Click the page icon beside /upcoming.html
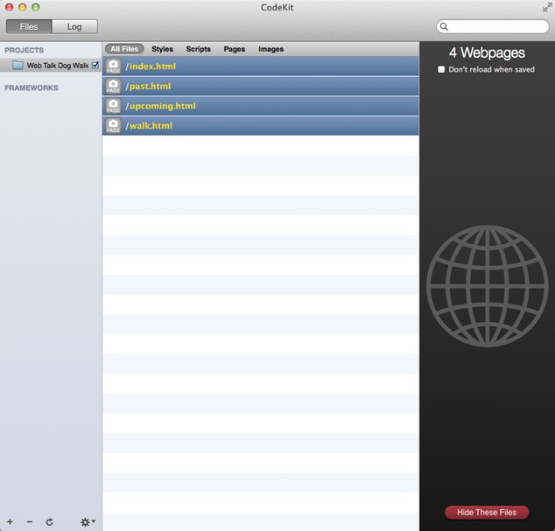The height and width of the screenshot is (531, 555). 113,106
